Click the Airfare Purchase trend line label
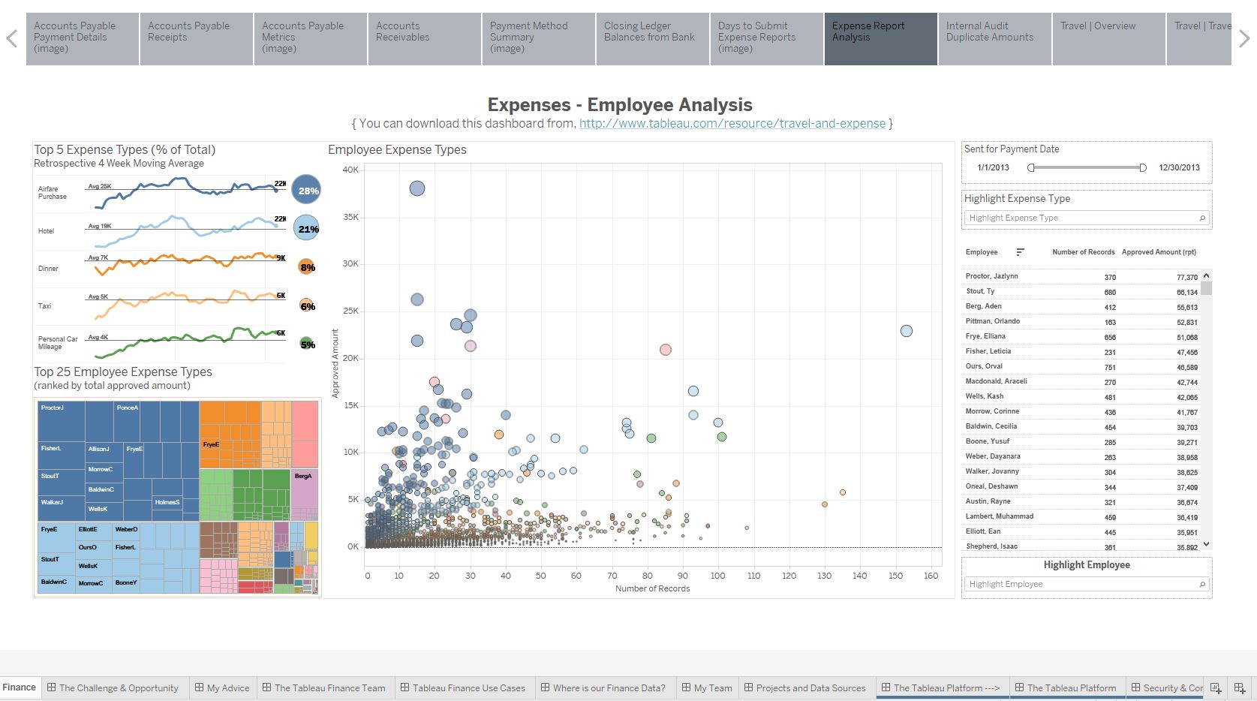The width and height of the screenshot is (1257, 701). tap(53, 193)
